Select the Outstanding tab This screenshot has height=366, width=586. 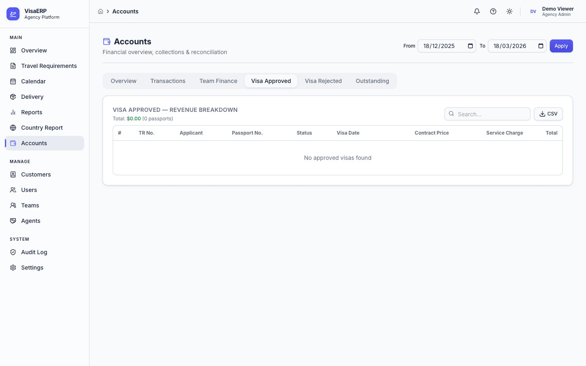point(372,81)
